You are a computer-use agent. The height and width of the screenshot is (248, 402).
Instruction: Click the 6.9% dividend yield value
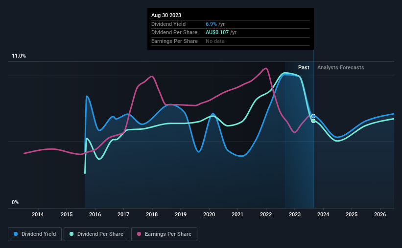211,24
